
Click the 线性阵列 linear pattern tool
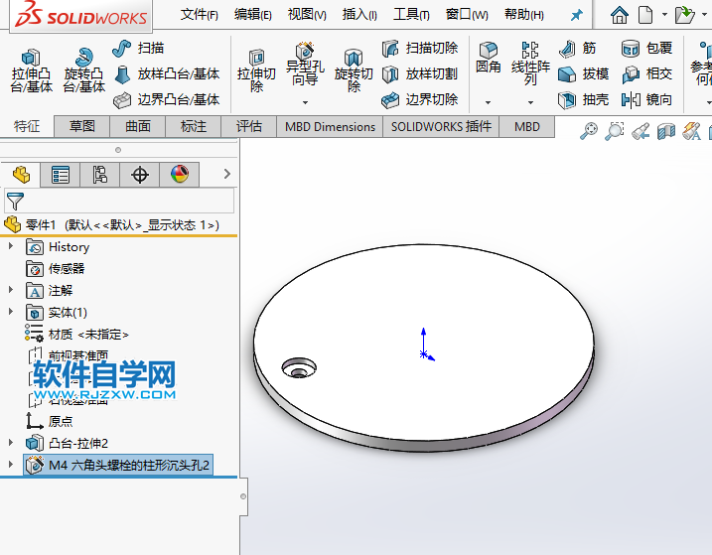(x=530, y=62)
